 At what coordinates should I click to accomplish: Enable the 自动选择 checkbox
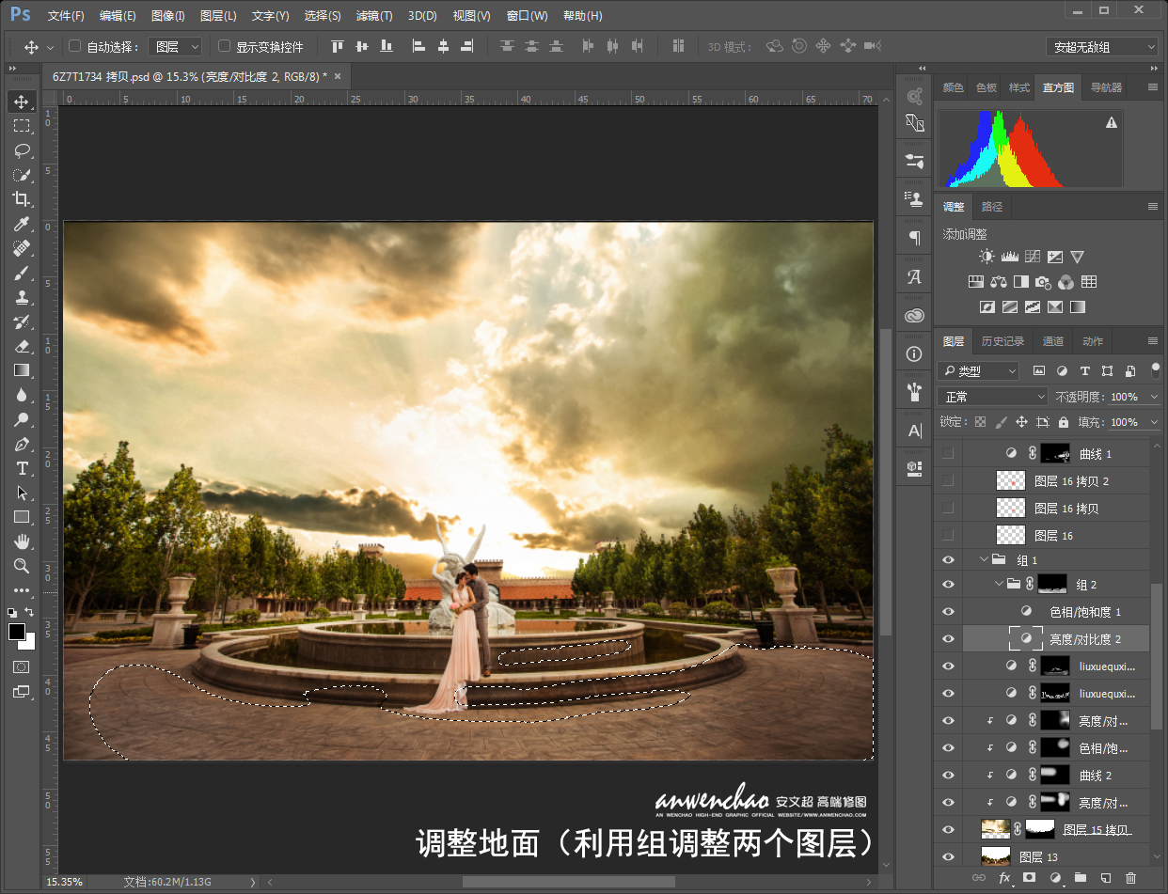point(75,46)
